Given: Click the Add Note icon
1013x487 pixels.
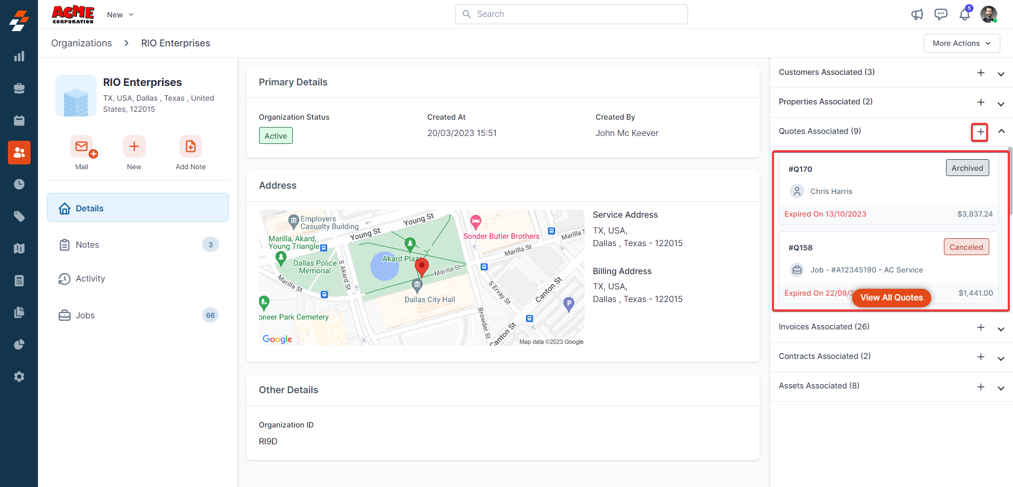Looking at the screenshot, I should click(190, 147).
